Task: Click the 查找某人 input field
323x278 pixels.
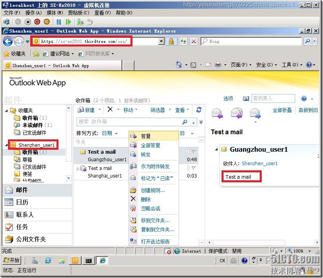Action: tap(273, 98)
